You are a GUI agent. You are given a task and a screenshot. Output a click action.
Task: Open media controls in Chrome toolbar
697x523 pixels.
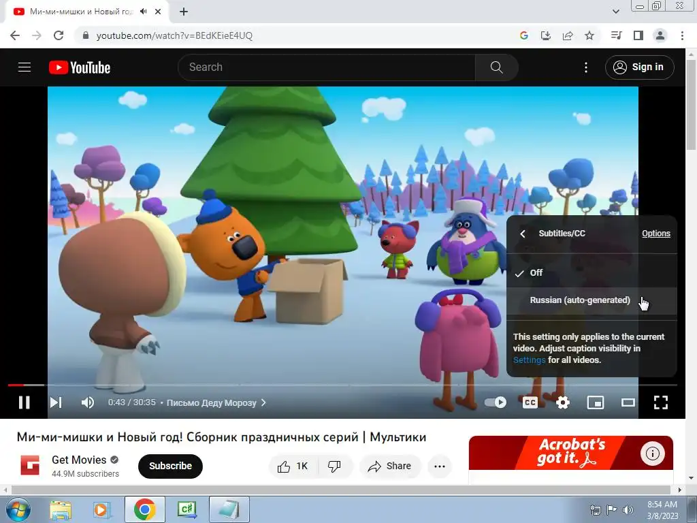coord(616,35)
